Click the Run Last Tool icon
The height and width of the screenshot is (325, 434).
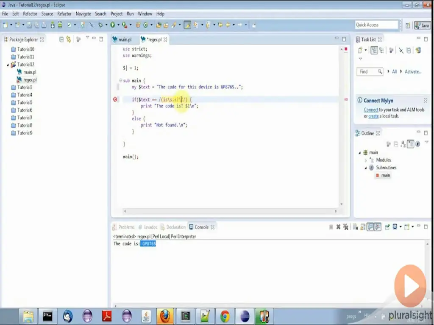[x=125, y=25]
